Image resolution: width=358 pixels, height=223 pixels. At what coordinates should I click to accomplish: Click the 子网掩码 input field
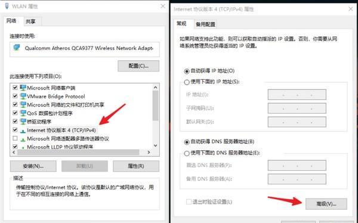tap(297, 108)
